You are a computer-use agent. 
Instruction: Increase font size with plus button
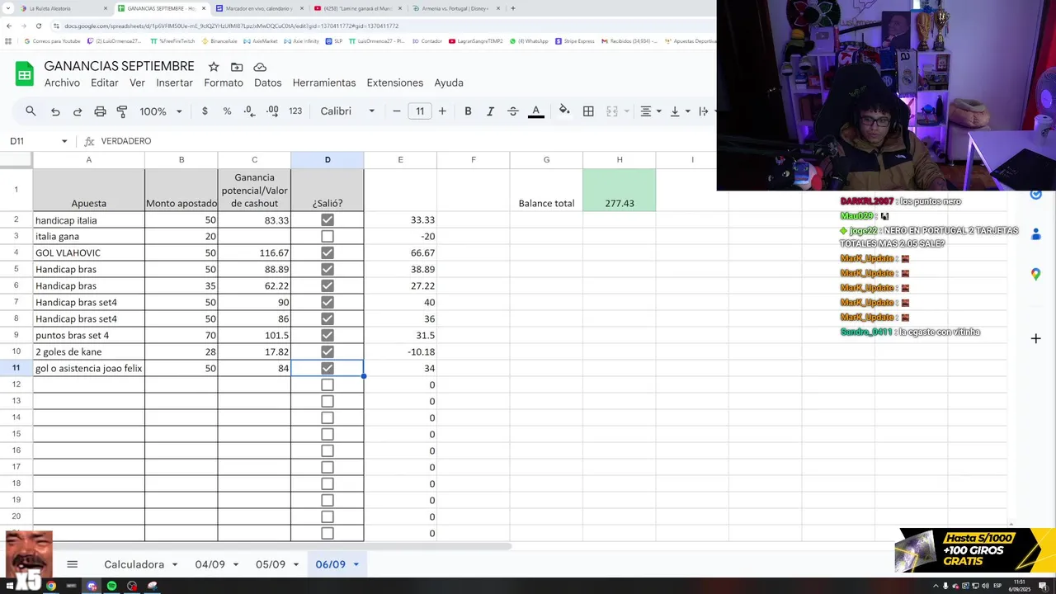pyautogui.click(x=442, y=111)
